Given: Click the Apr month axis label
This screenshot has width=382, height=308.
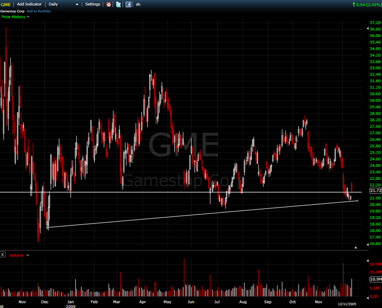Looking at the screenshot, I should pos(143,302).
